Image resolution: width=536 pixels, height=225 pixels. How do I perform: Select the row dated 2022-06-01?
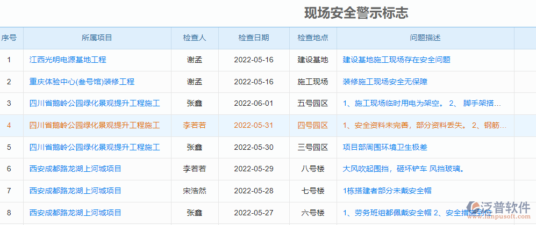click(x=254, y=103)
